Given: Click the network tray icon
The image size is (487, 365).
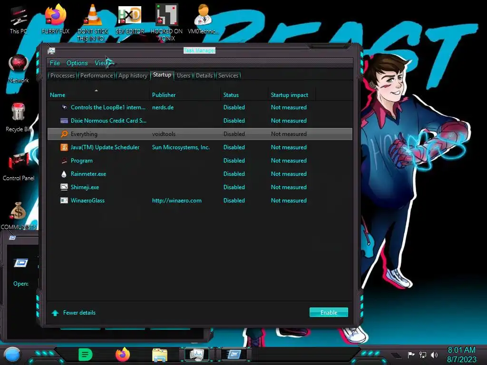Looking at the screenshot, I should [x=423, y=355].
